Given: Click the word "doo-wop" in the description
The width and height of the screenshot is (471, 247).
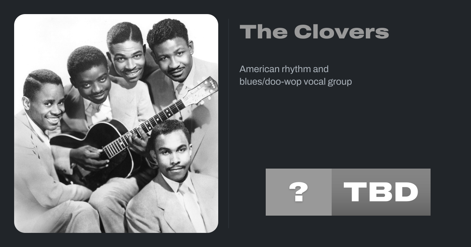Looking at the screenshot, I should click(282, 82).
